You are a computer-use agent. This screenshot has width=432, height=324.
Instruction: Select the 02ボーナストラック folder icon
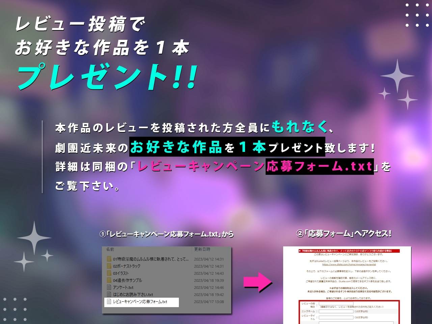click(x=109, y=266)
